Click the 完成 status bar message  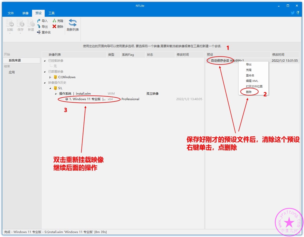(55, 232)
